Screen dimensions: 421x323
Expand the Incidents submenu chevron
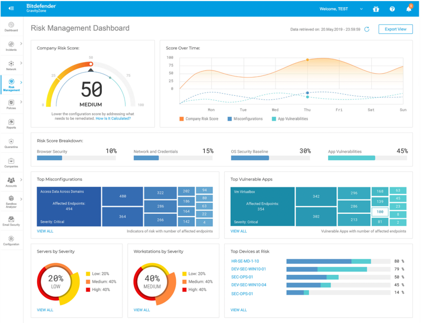tap(21, 44)
